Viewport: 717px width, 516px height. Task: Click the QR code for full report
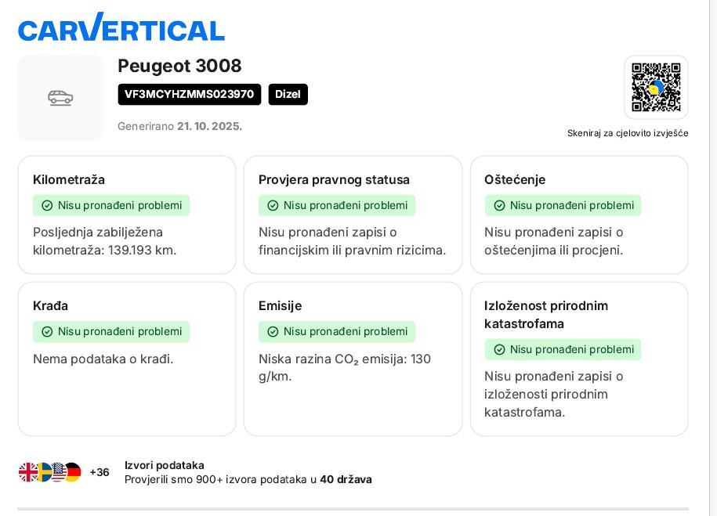click(656, 87)
